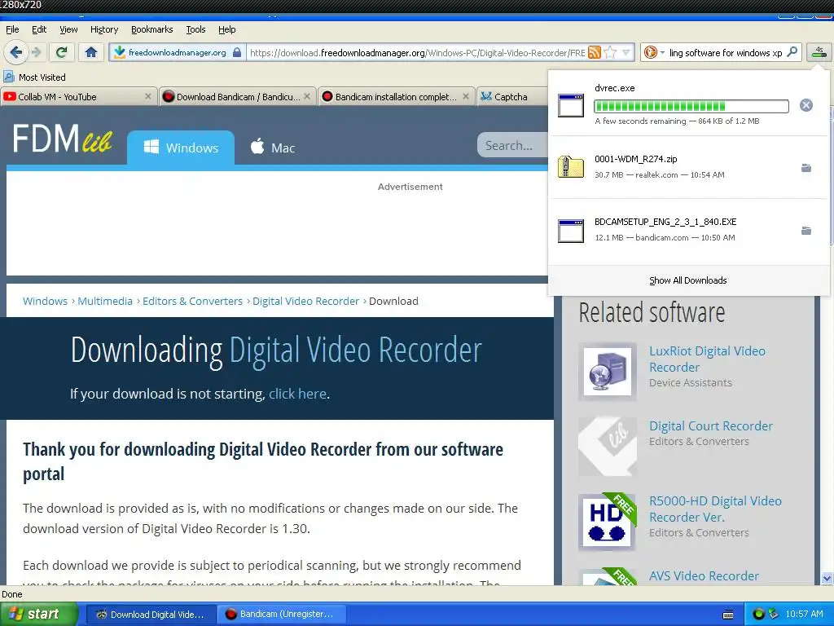Viewport: 834px width, 626px height.
Task: Click the Windows breadcrumb link
Action: point(46,301)
